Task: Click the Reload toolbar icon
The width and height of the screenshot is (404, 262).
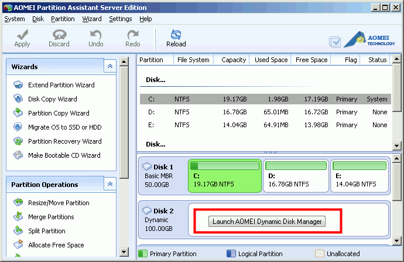Action: 176,35
